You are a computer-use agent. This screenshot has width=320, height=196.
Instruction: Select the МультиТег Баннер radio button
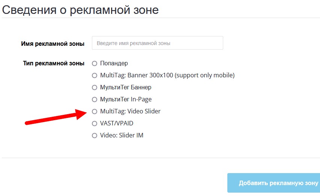tap(95, 87)
